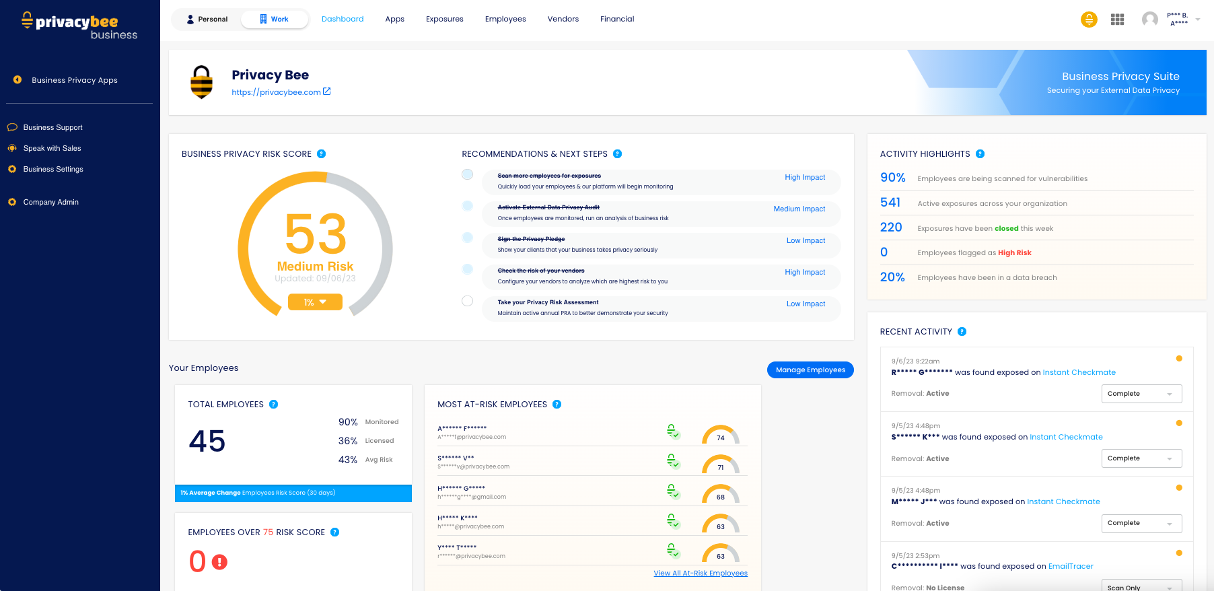Click the monitored status icon for A****** F******
1214x591 pixels.
point(673,431)
